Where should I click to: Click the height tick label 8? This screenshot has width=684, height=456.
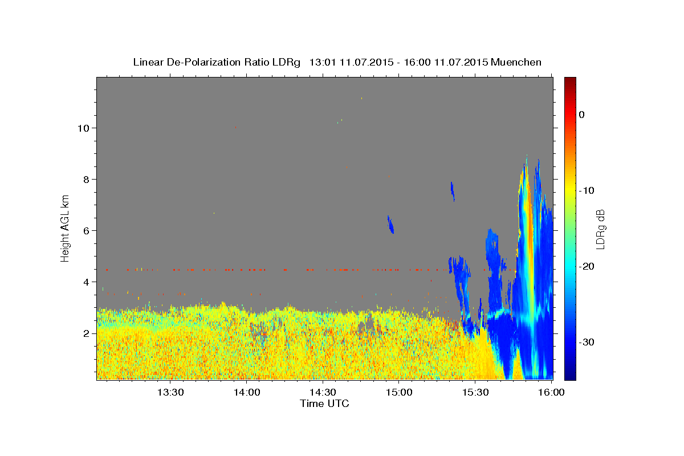86,179
